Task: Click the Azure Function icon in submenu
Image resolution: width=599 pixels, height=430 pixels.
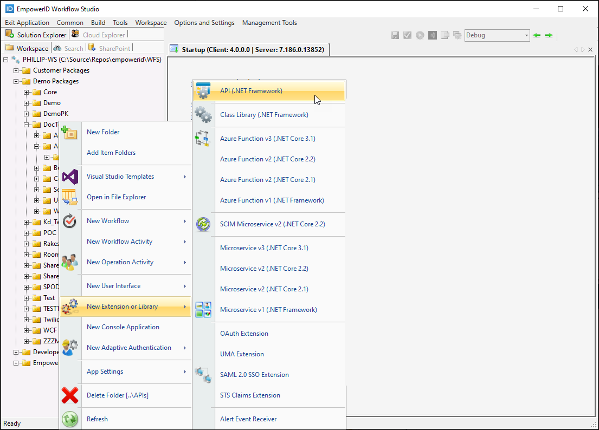Action: 203,139
